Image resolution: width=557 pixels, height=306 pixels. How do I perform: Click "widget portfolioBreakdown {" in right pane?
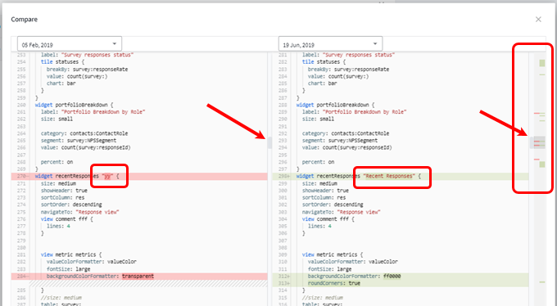[x=335, y=105]
